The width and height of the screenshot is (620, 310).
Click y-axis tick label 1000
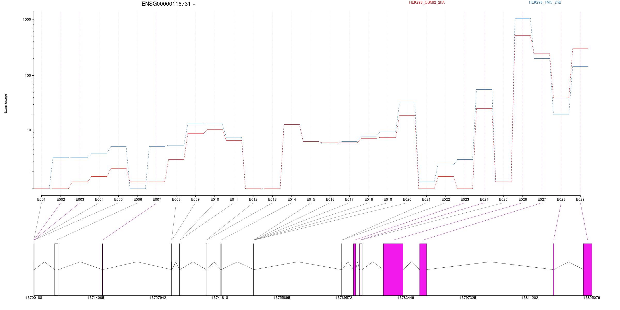(27, 19)
